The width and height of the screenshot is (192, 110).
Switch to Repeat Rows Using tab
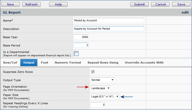click(103, 63)
